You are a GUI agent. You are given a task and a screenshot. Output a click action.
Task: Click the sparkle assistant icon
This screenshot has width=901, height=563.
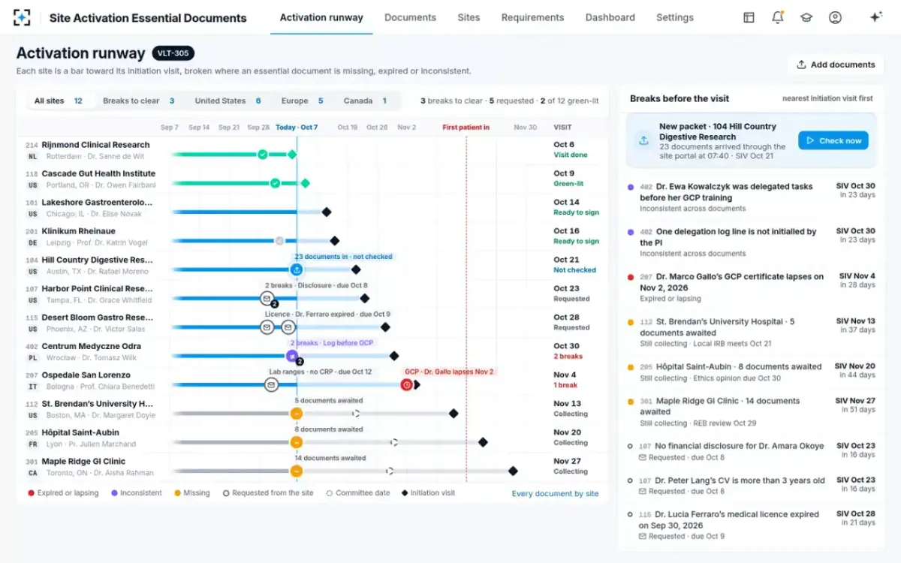pyautogui.click(x=875, y=17)
